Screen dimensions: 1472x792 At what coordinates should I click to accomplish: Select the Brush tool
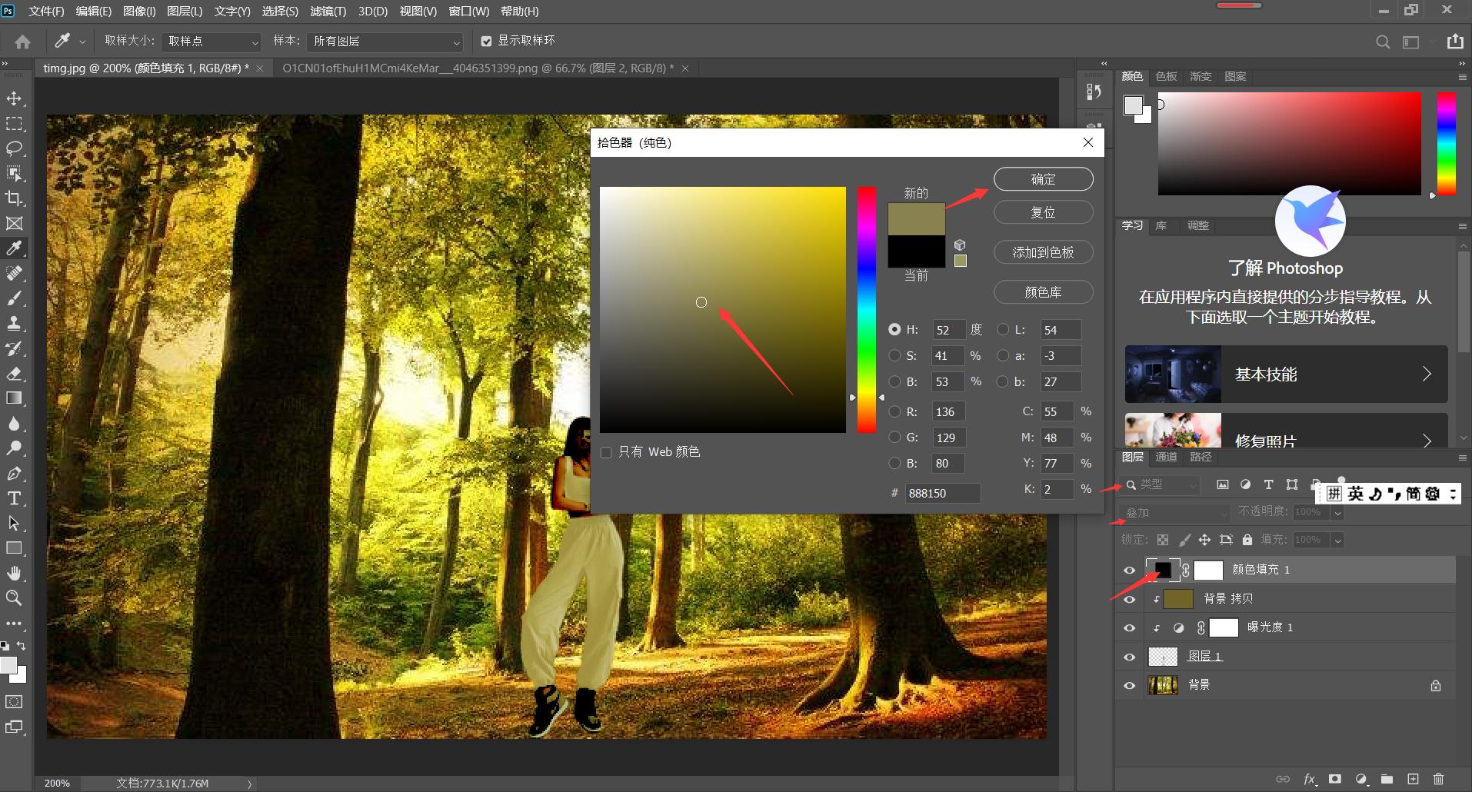(x=14, y=298)
